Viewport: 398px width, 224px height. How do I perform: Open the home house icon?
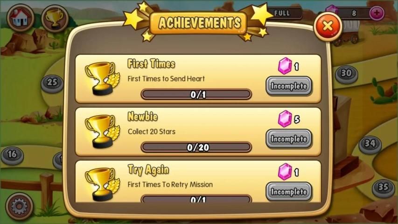coord(21,17)
